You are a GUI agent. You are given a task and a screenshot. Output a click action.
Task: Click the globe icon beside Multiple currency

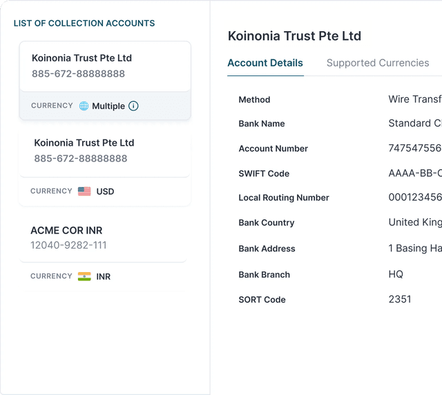click(84, 106)
